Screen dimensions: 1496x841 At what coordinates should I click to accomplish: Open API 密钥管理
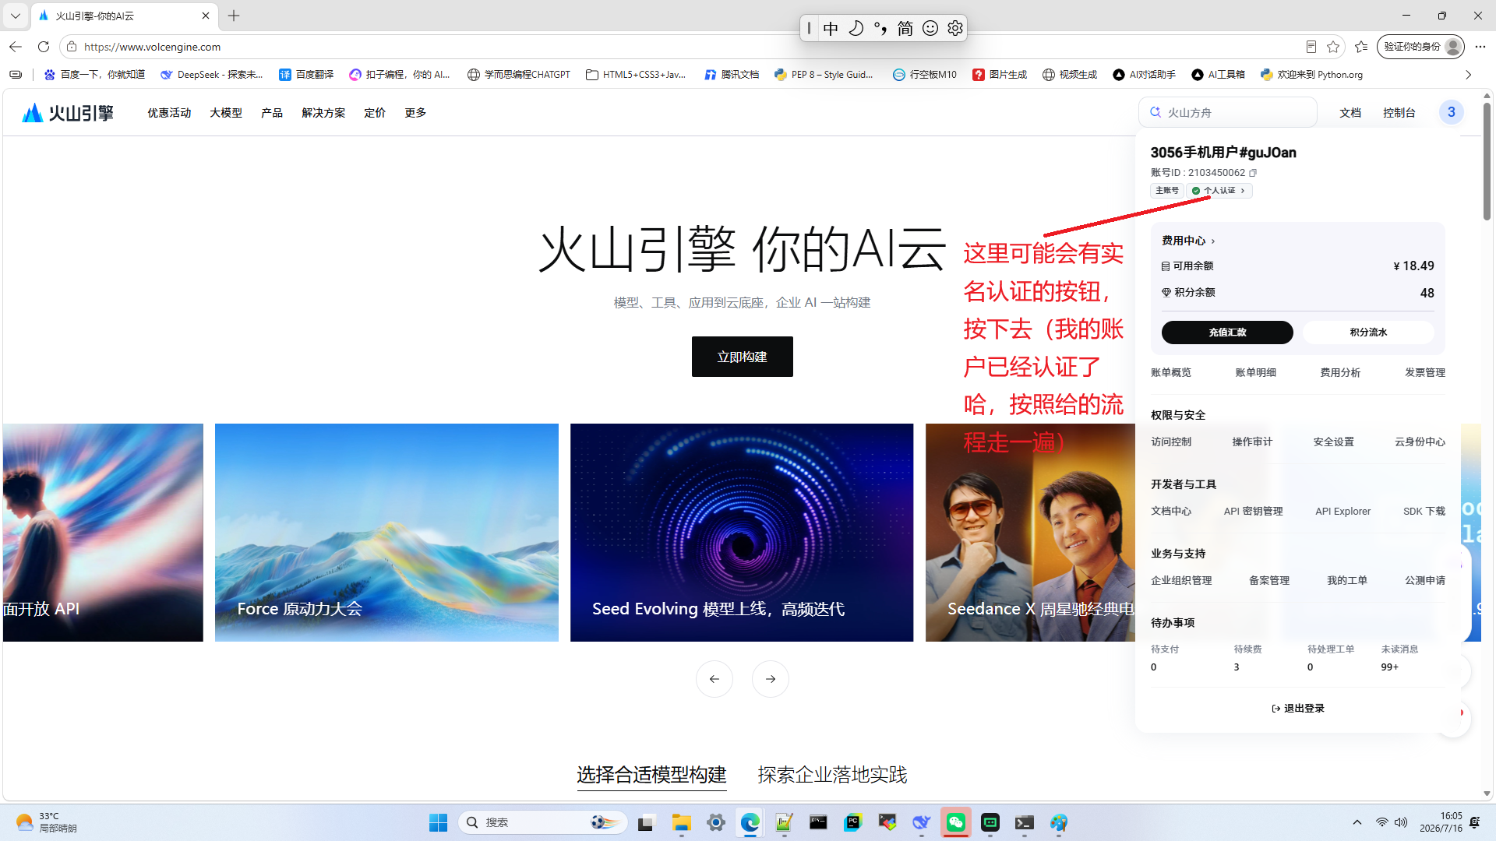point(1253,512)
